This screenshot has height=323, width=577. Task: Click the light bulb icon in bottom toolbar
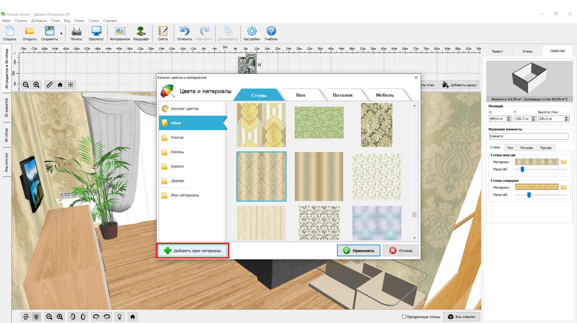coord(119,317)
